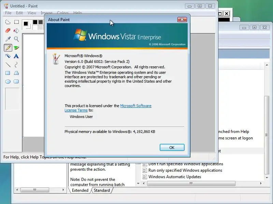Switch to the Standard tab
This screenshot has width=273, height=204.
[102, 190]
